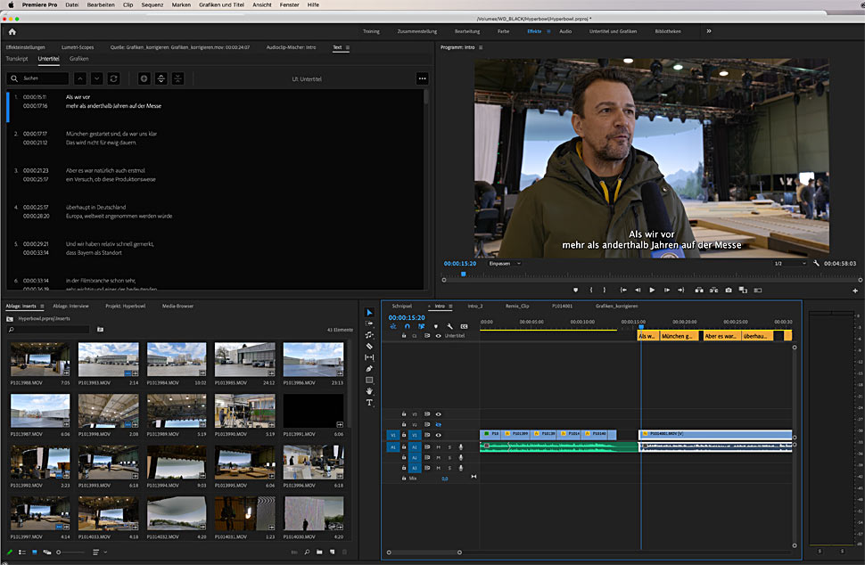Expand the workspace overflow chevron menu
This screenshot has height=565, width=865.
pos(709,31)
